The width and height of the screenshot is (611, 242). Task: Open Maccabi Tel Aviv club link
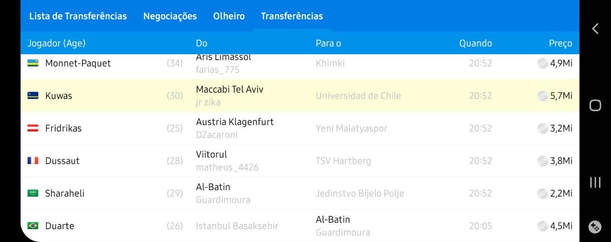click(x=230, y=90)
